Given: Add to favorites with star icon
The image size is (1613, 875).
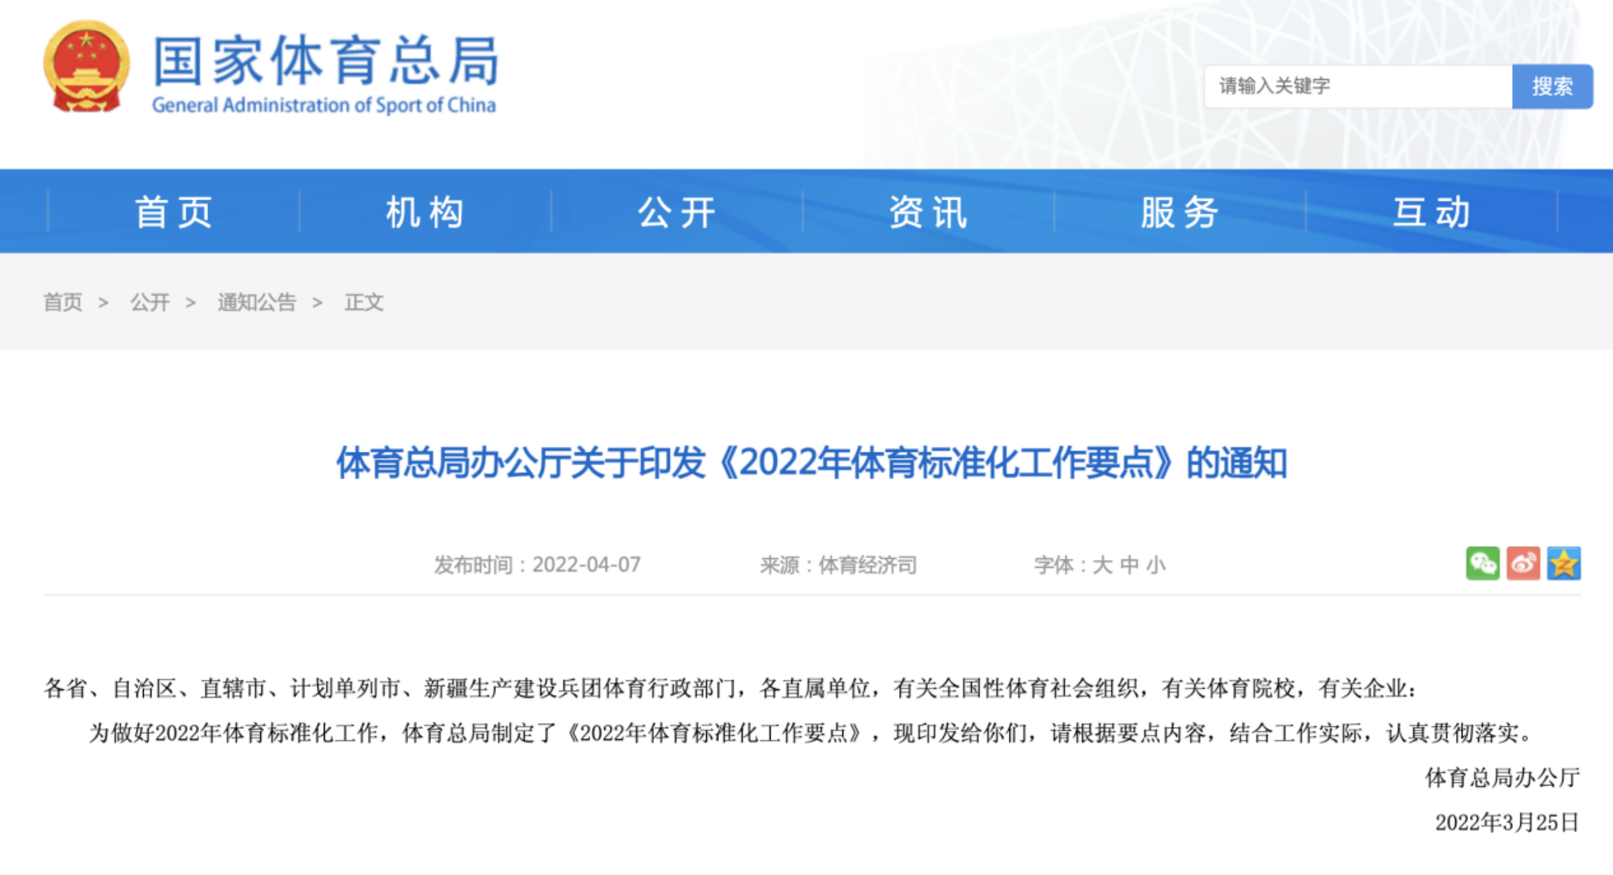Looking at the screenshot, I should click(x=1564, y=563).
